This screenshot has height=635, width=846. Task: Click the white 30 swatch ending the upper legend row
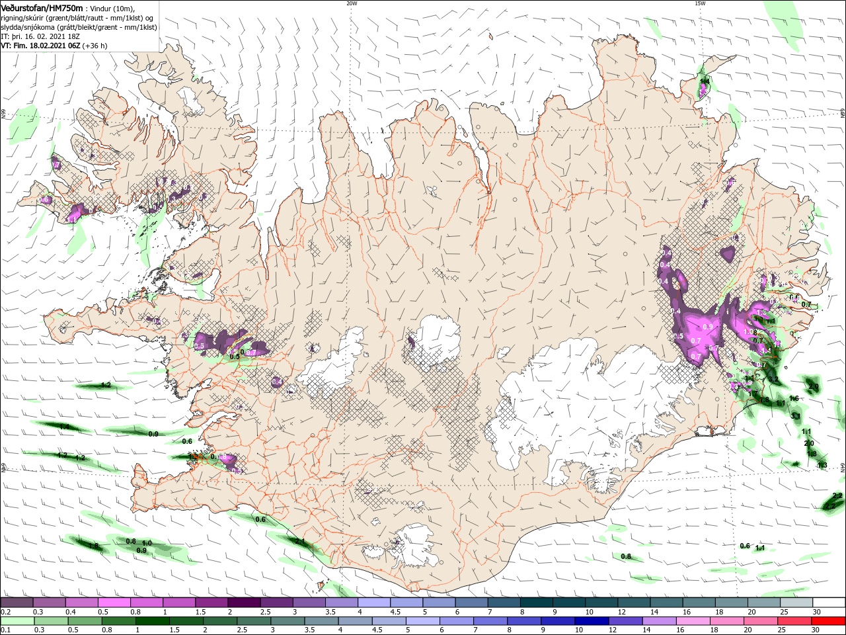pyautogui.click(x=829, y=603)
